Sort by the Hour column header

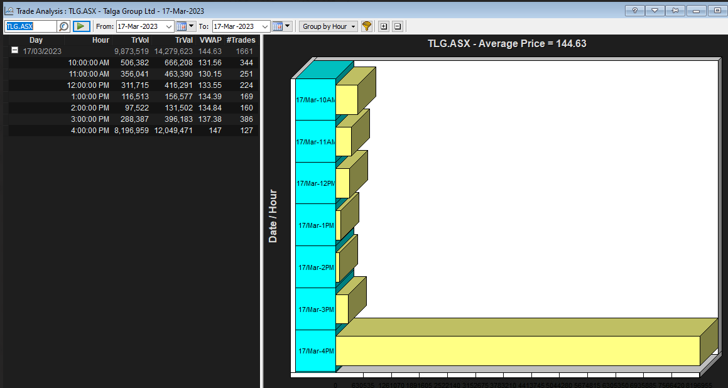(101, 40)
